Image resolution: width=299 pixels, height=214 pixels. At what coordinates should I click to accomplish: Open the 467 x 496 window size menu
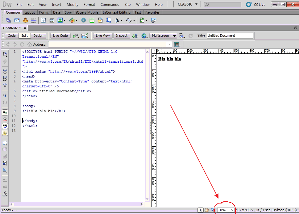[x=245, y=210]
